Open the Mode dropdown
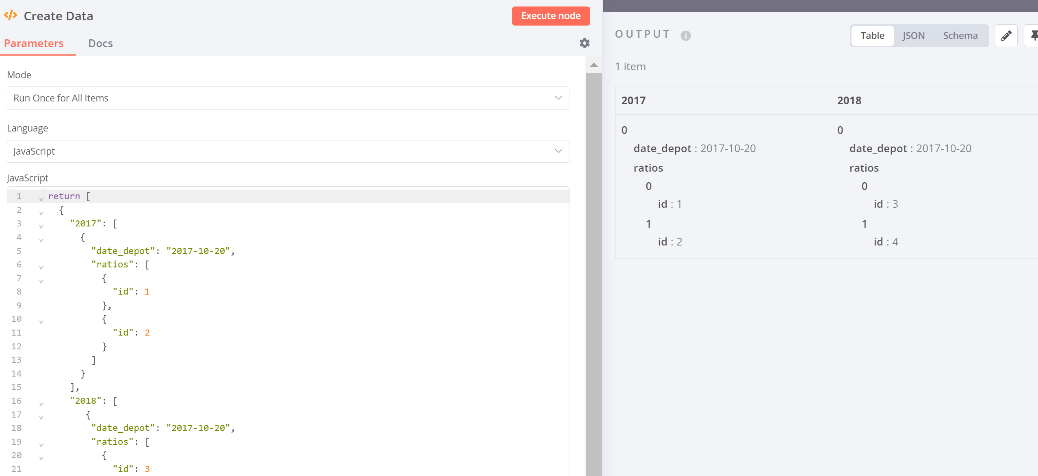The image size is (1038, 476). [288, 98]
